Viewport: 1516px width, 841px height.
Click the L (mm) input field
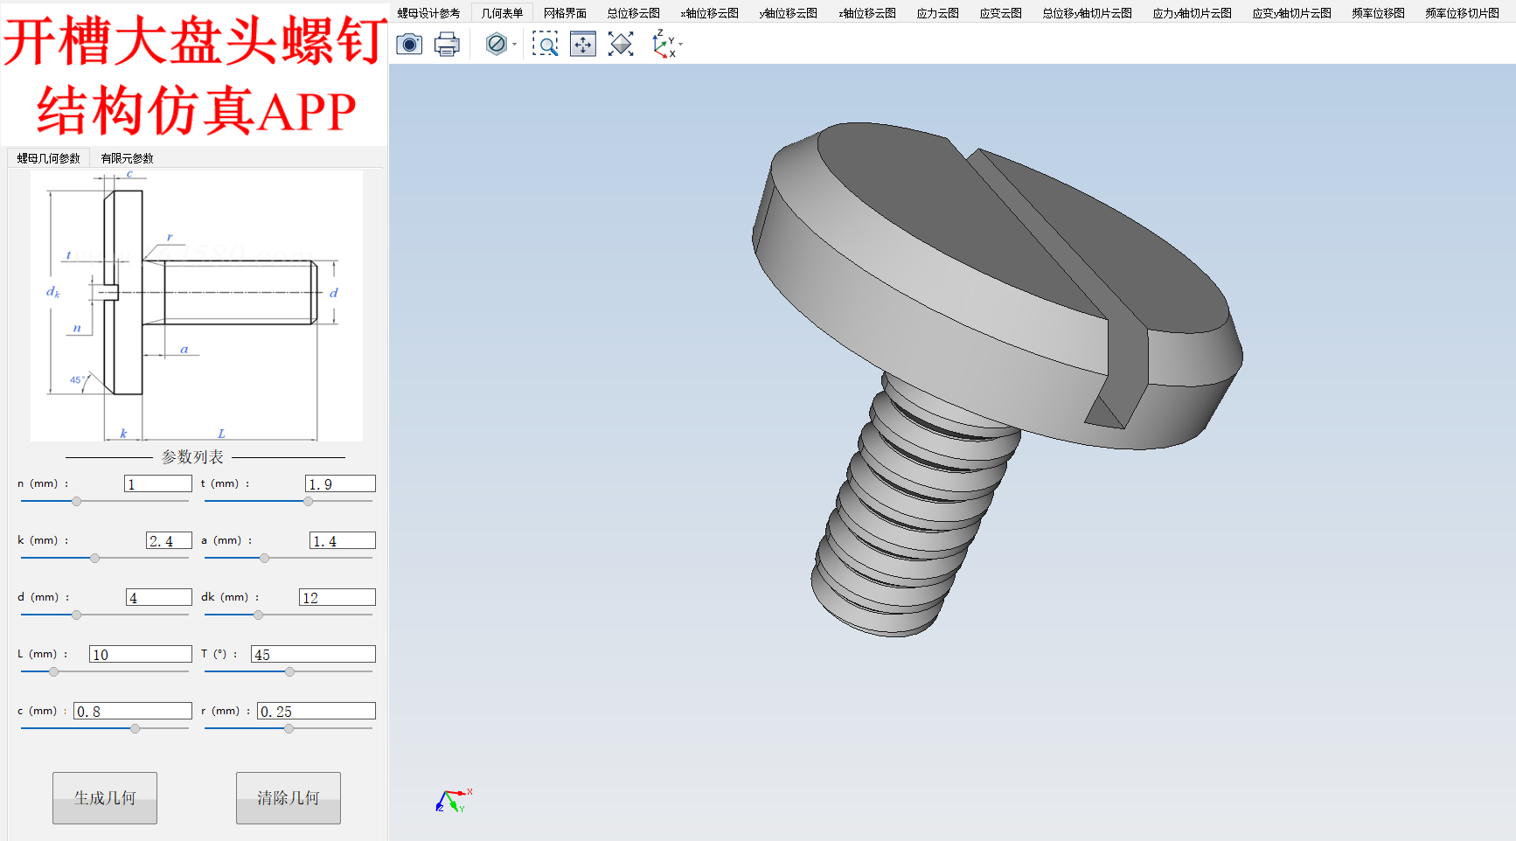click(x=141, y=654)
